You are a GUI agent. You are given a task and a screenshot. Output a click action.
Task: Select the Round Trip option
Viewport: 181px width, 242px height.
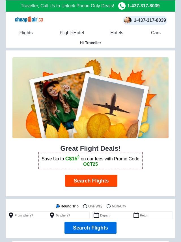(58, 206)
